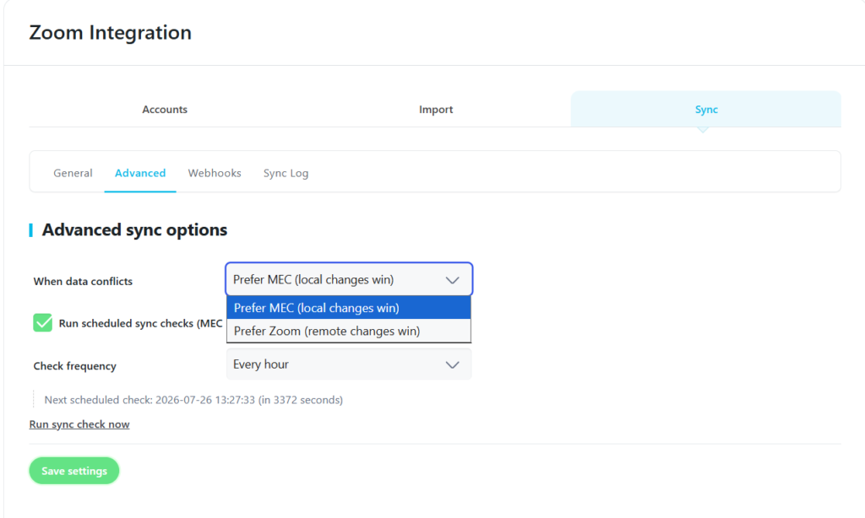
Task: Open the Every hour frequency dropdown
Action: click(x=349, y=364)
